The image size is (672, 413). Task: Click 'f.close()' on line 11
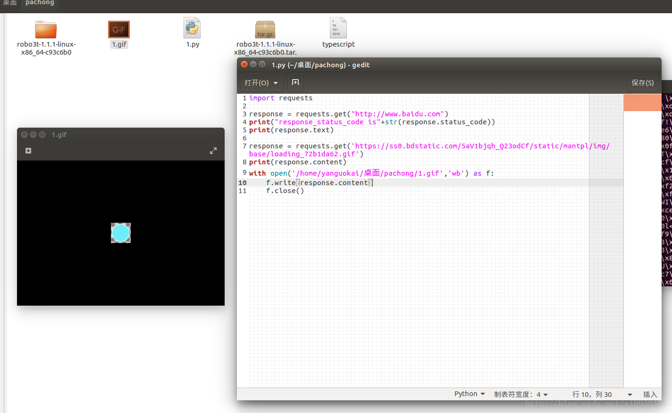coord(285,191)
